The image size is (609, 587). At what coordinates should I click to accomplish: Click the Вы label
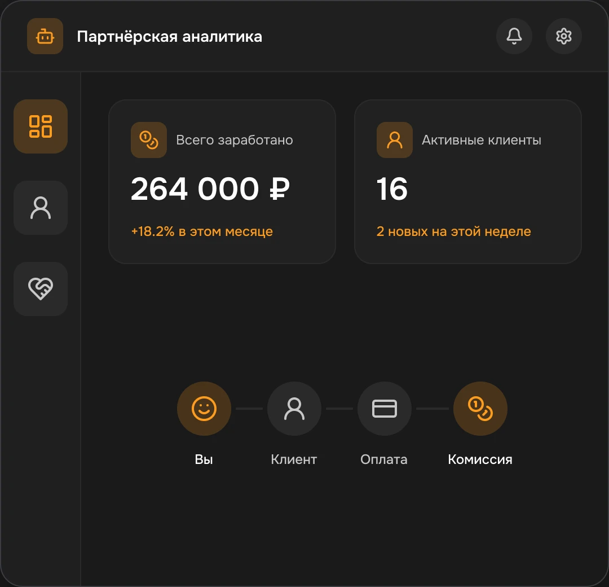point(204,459)
